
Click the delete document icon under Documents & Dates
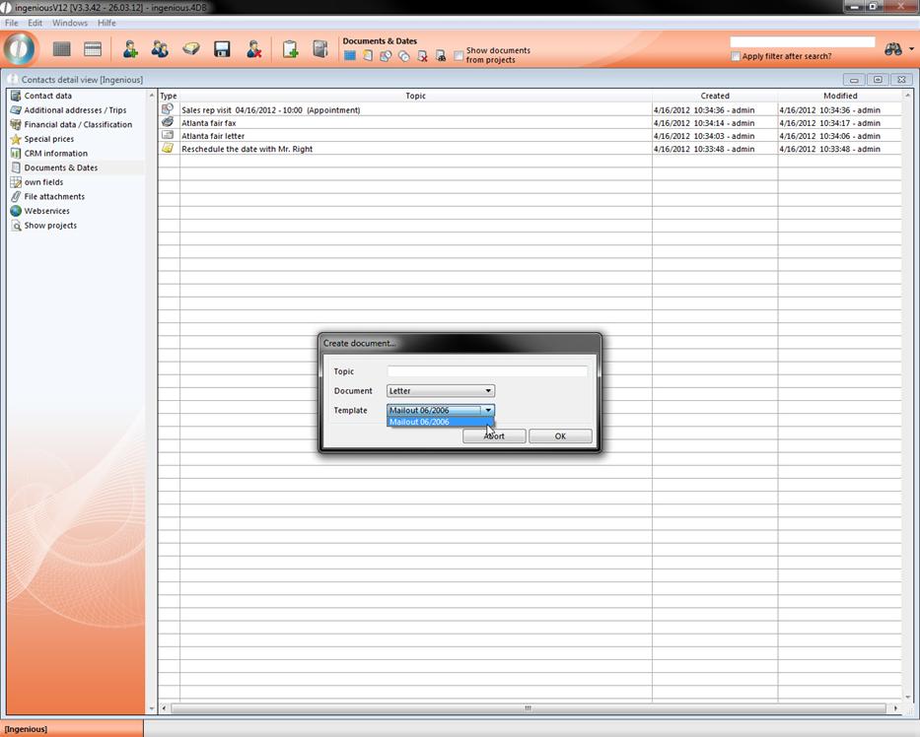tap(422, 56)
